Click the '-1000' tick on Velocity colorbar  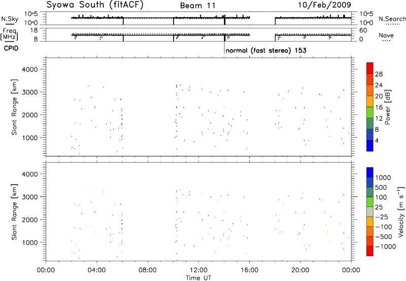[386, 247]
